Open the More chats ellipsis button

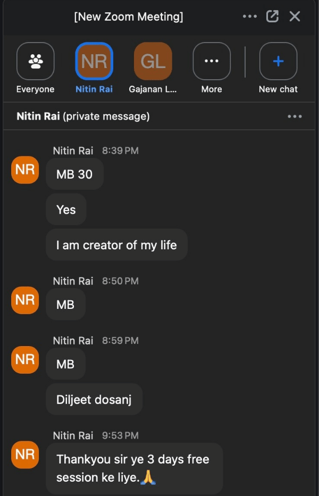pos(212,61)
